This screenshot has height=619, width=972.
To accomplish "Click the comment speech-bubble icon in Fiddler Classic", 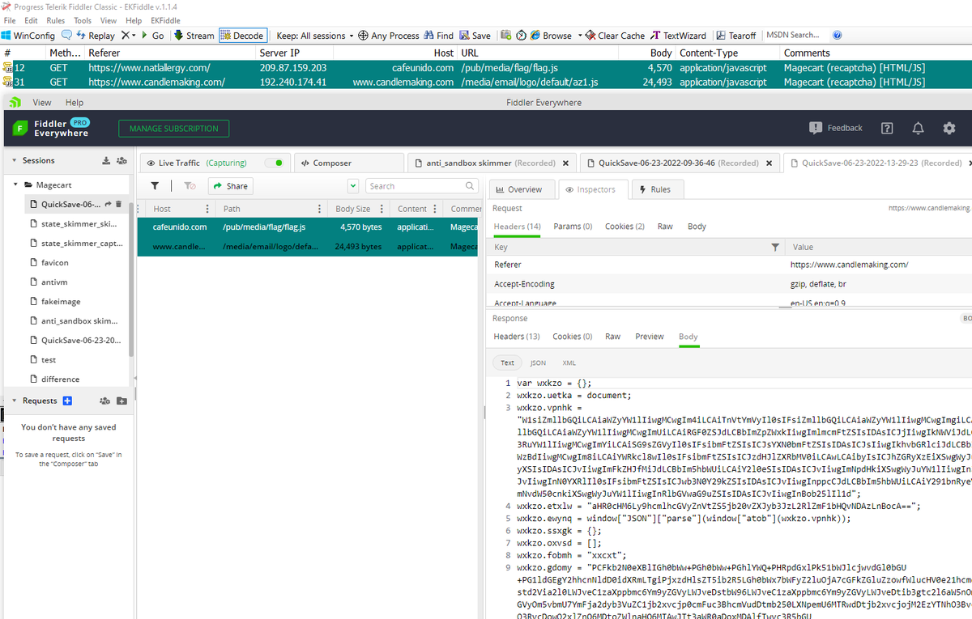I will pos(66,36).
